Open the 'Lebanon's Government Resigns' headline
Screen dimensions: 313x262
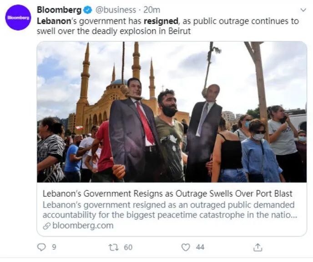point(167,194)
